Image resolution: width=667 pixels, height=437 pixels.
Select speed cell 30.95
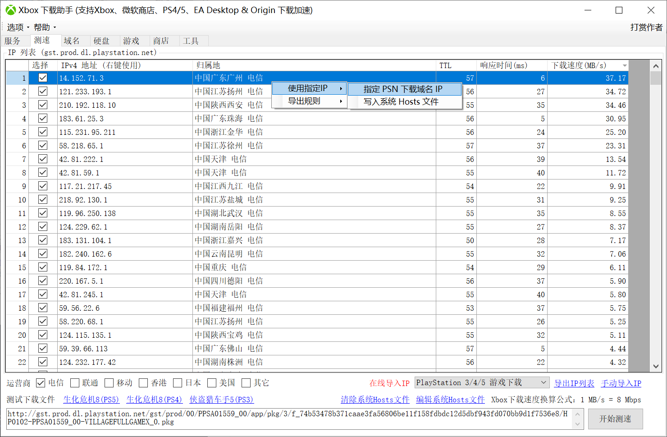pyautogui.click(x=588, y=119)
